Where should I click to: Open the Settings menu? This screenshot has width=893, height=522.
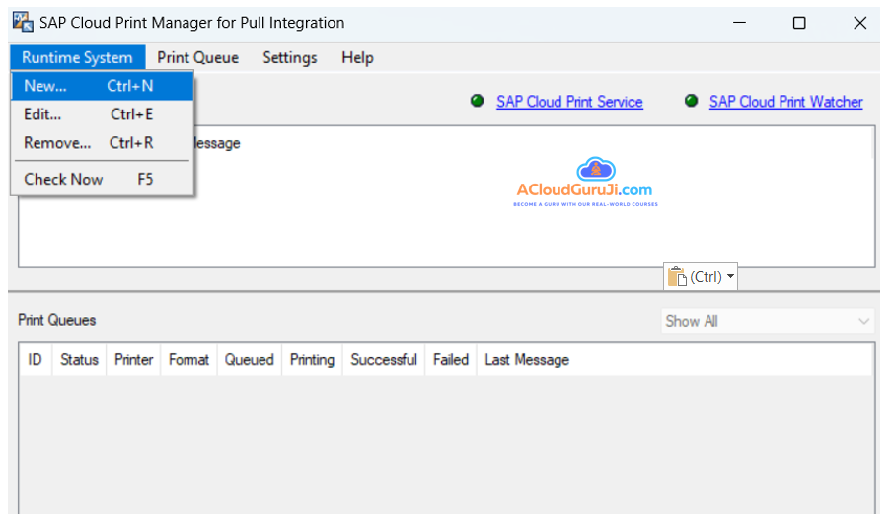click(289, 57)
